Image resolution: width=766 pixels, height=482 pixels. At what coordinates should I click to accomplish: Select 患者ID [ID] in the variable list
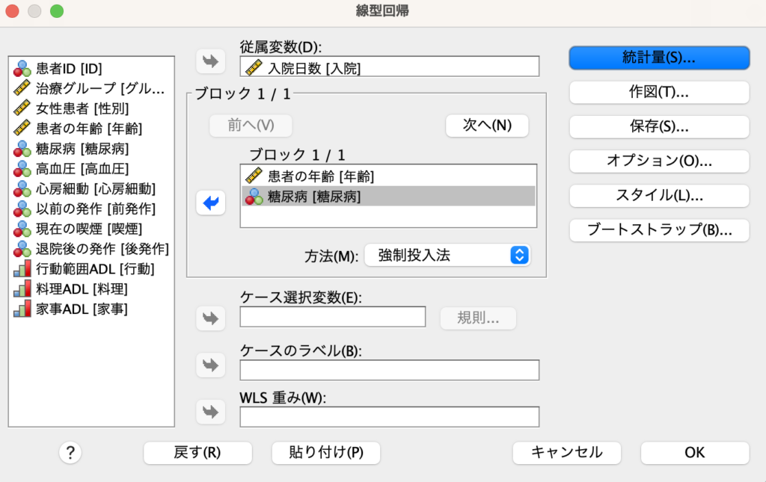click(69, 68)
